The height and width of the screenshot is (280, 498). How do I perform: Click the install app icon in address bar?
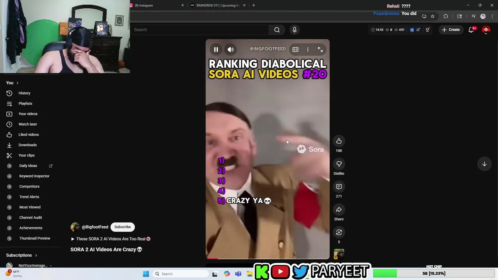[424, 16]
